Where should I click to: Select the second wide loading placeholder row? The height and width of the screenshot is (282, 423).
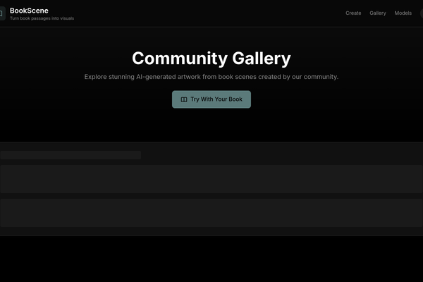(211, 212)
